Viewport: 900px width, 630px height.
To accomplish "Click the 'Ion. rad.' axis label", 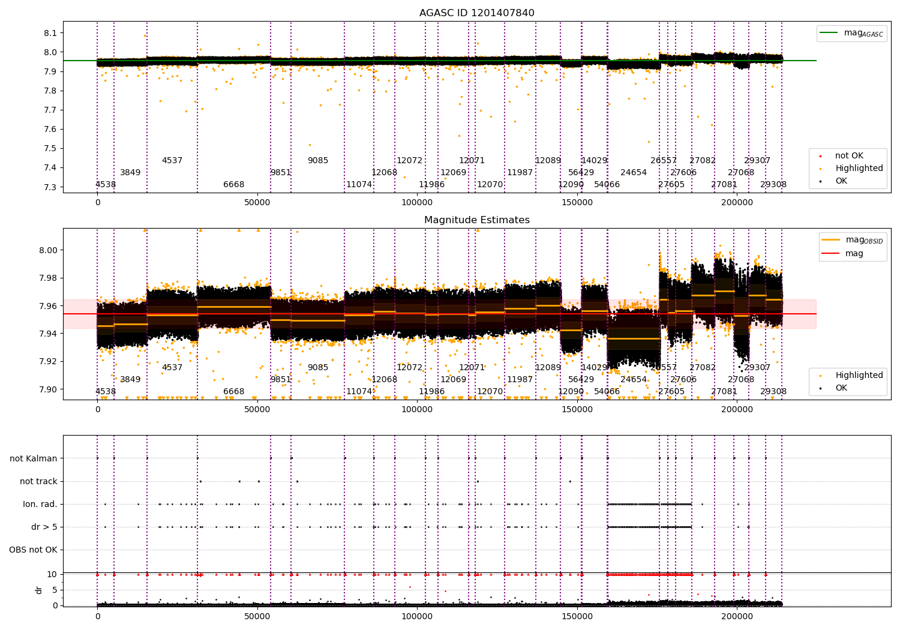I will pyautogui.click(x=40, y=505).
